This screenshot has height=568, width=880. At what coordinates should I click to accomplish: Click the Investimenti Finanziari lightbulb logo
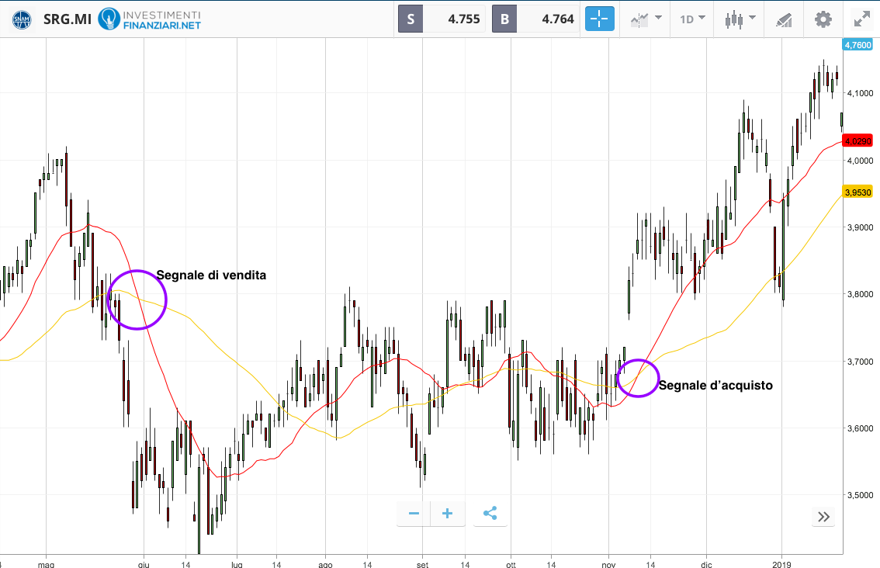109,19
